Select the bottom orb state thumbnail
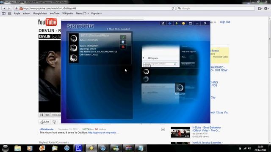Image resolution: width=271 pixels, height=152 pixels. (74, 58)
